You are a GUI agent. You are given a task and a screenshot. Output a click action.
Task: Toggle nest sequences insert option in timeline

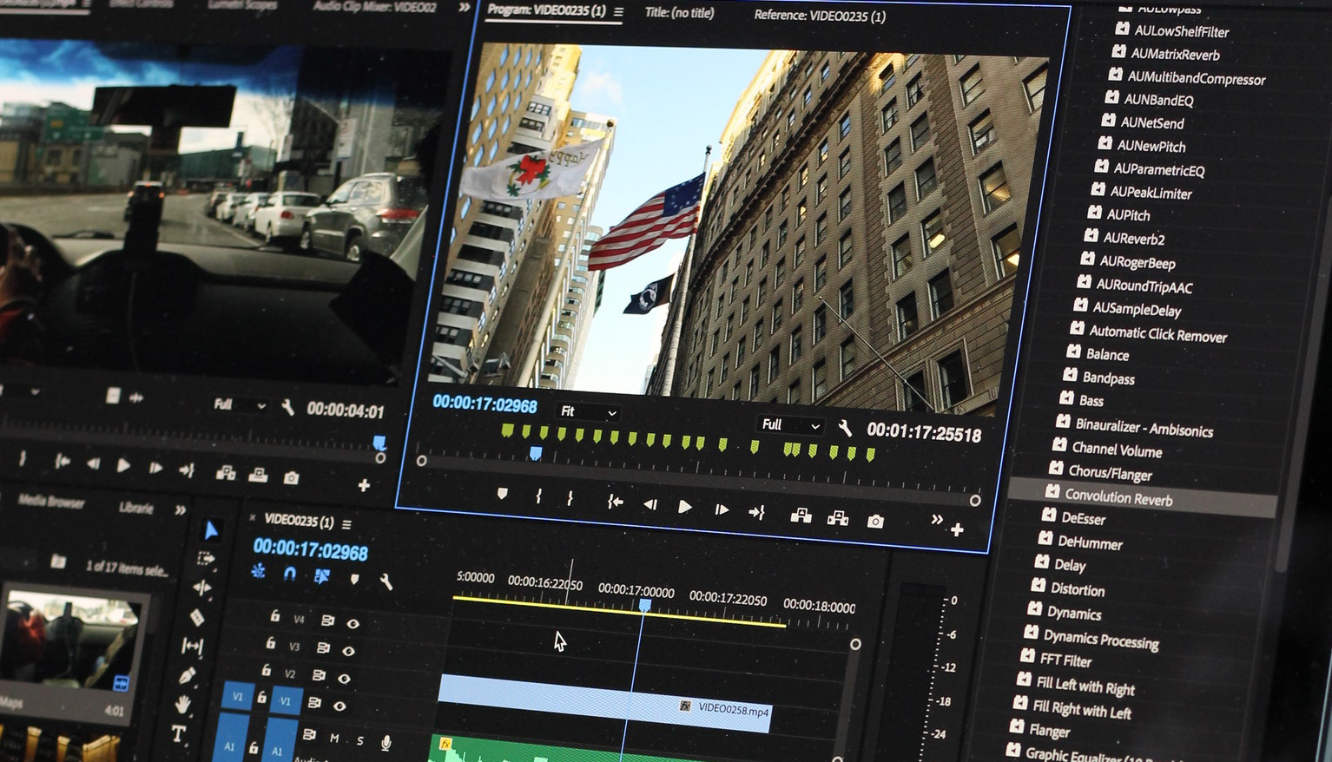258,571
